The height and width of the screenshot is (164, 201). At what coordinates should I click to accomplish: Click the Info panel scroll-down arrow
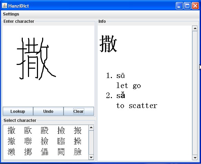click(195, 158)
